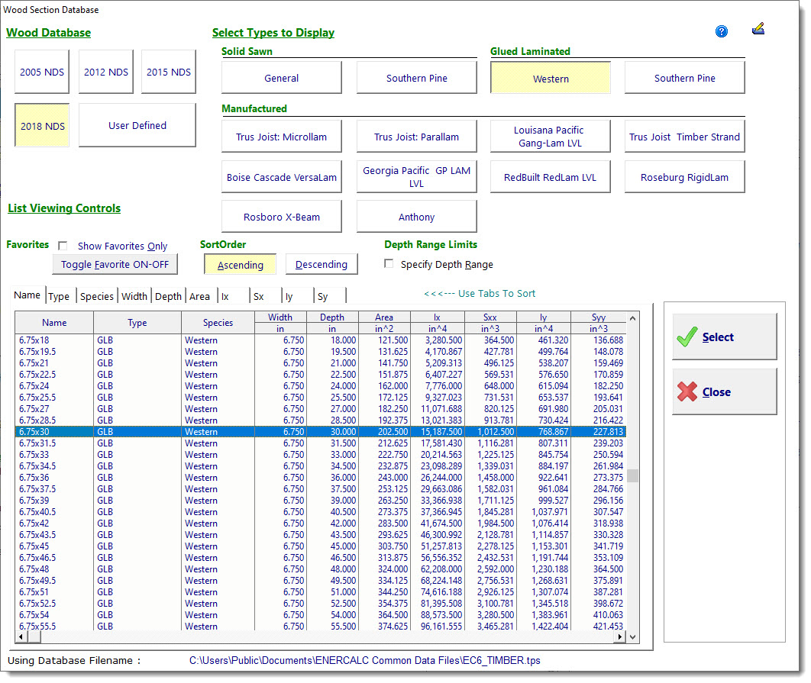Click the green checkmark Select button
Image resolution: width=811 pixels, height=683 pixels.
point(724,337)
